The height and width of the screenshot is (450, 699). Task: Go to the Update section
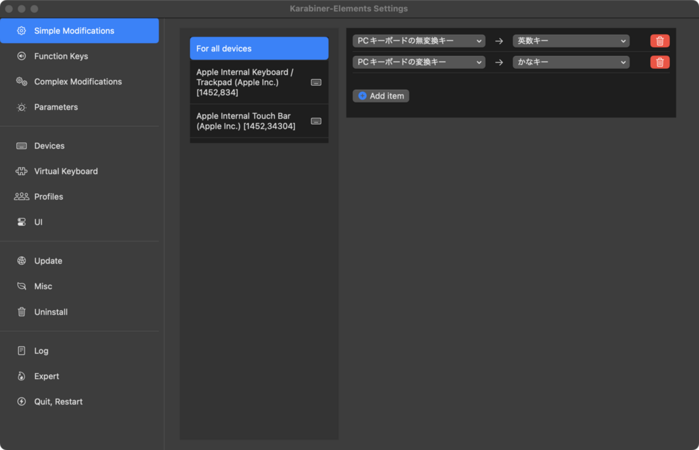click(x=80, y=261)
